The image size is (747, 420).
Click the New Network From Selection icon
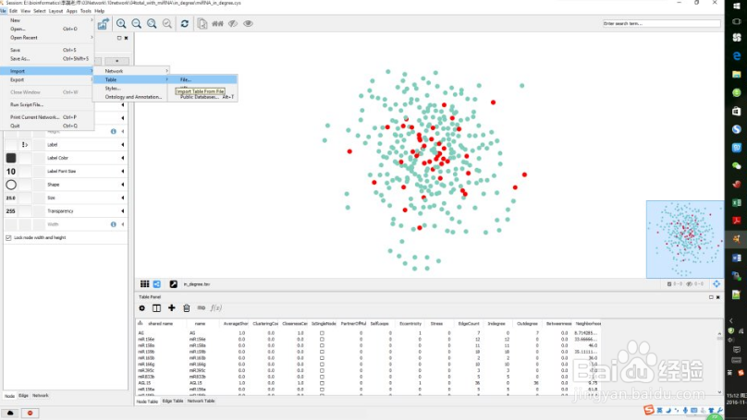point(202,23)
